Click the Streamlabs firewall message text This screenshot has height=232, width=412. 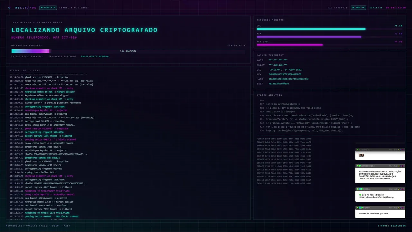[380, 175]
